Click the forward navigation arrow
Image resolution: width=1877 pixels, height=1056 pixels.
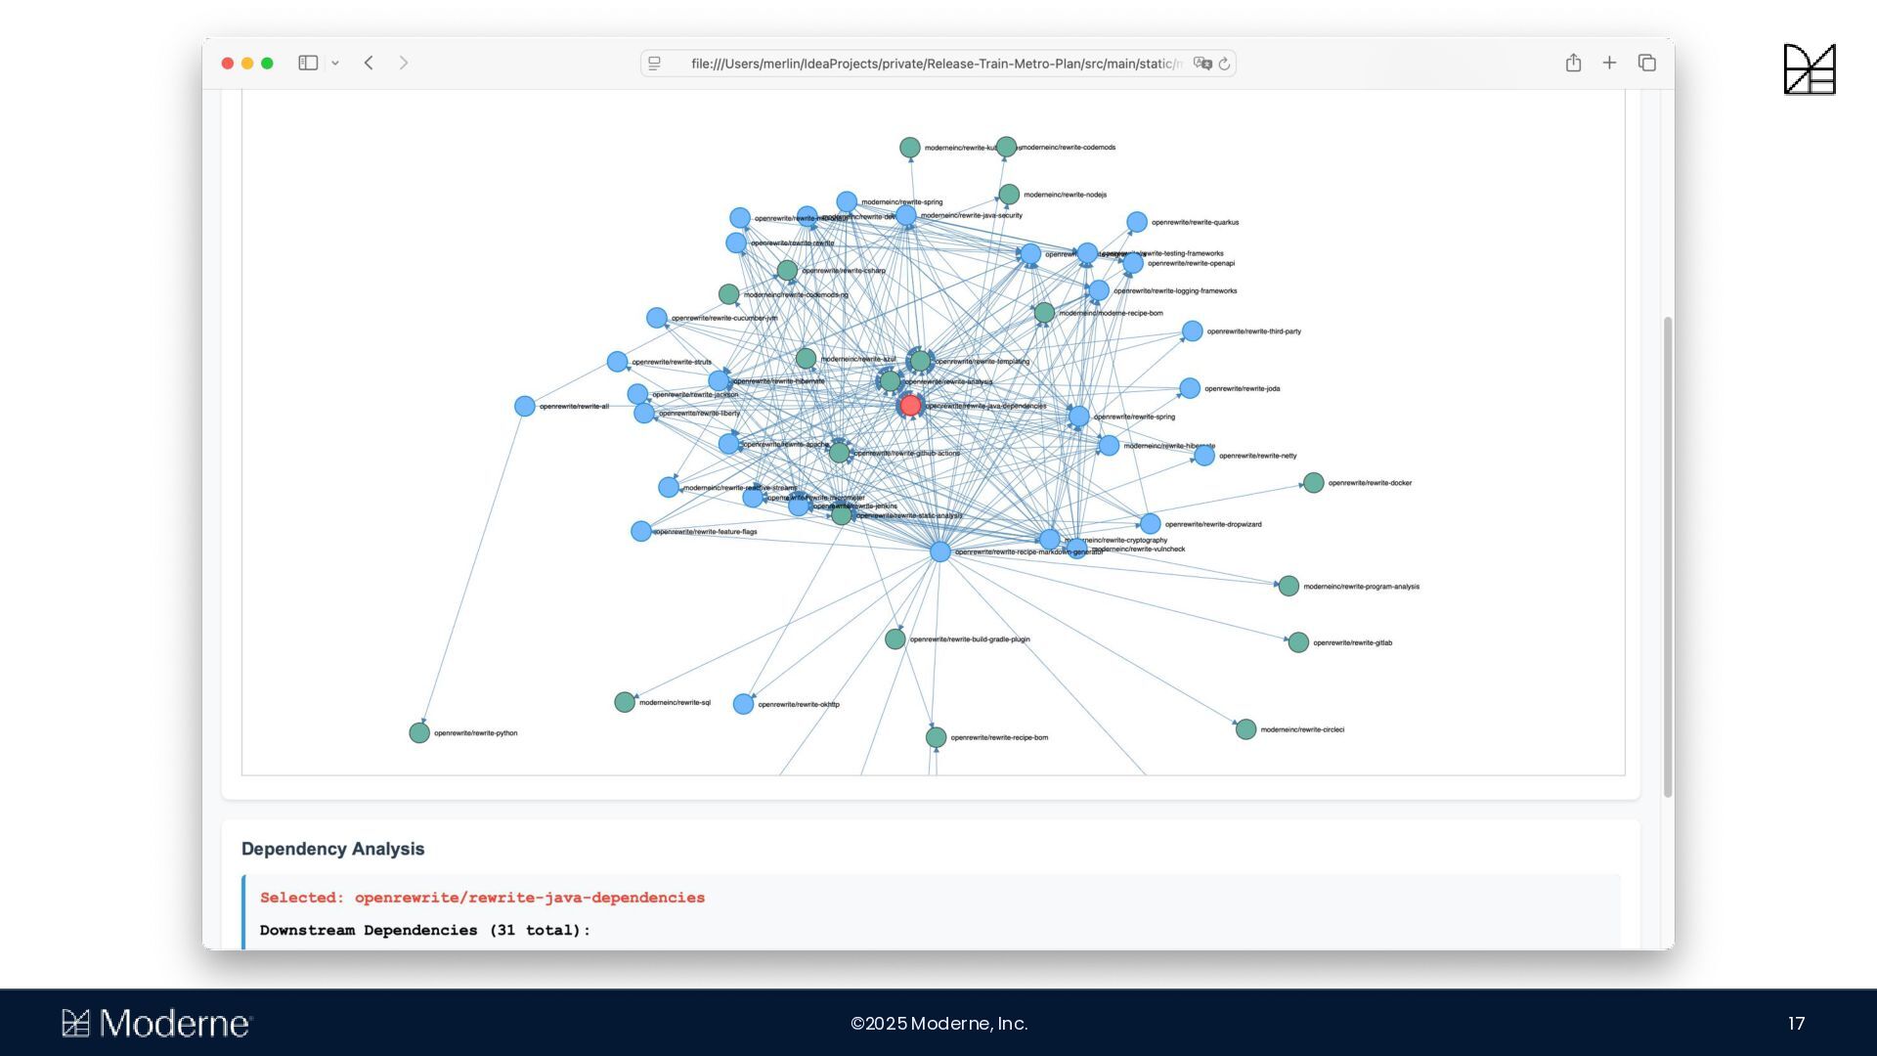coord(404,63)
